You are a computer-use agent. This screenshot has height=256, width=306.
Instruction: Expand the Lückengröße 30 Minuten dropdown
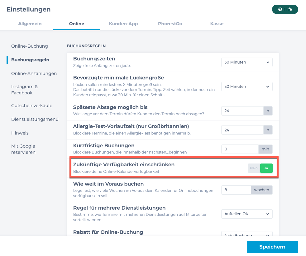tap(247, 87)
